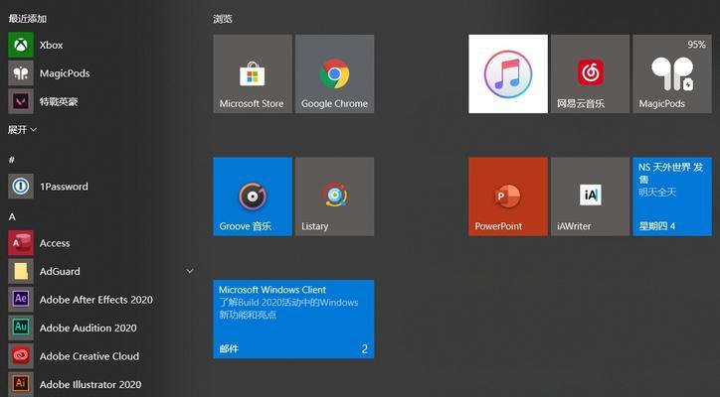Screen dimensions: 720x397
Task: Click the AdGuard folder icon
Action: coord(21,271)
